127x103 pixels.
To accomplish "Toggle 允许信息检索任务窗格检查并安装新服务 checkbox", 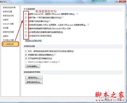I will pos(26,32).
